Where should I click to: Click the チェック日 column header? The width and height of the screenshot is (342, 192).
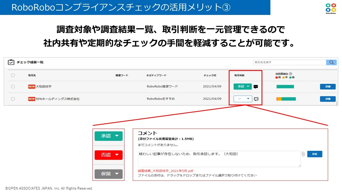click(210, 75)
